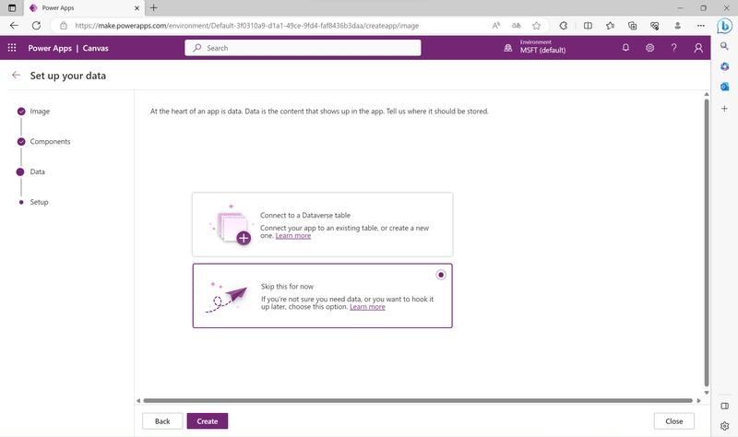Click the scroll down arrow
Image resolution: width=738 pixels, height=437 pixels.
707,393
